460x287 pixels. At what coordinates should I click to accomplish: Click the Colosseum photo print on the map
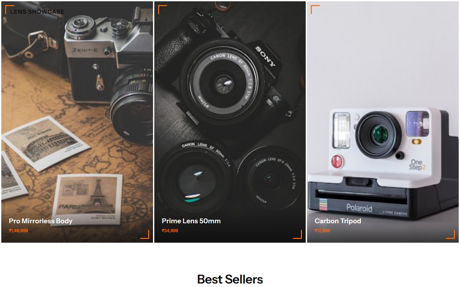(42, 143)
